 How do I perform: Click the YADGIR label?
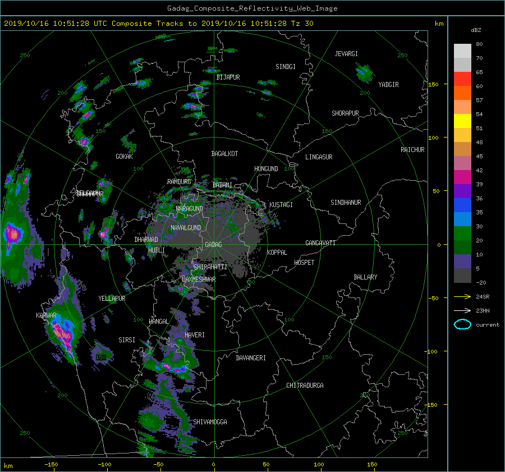pos(388,85)
